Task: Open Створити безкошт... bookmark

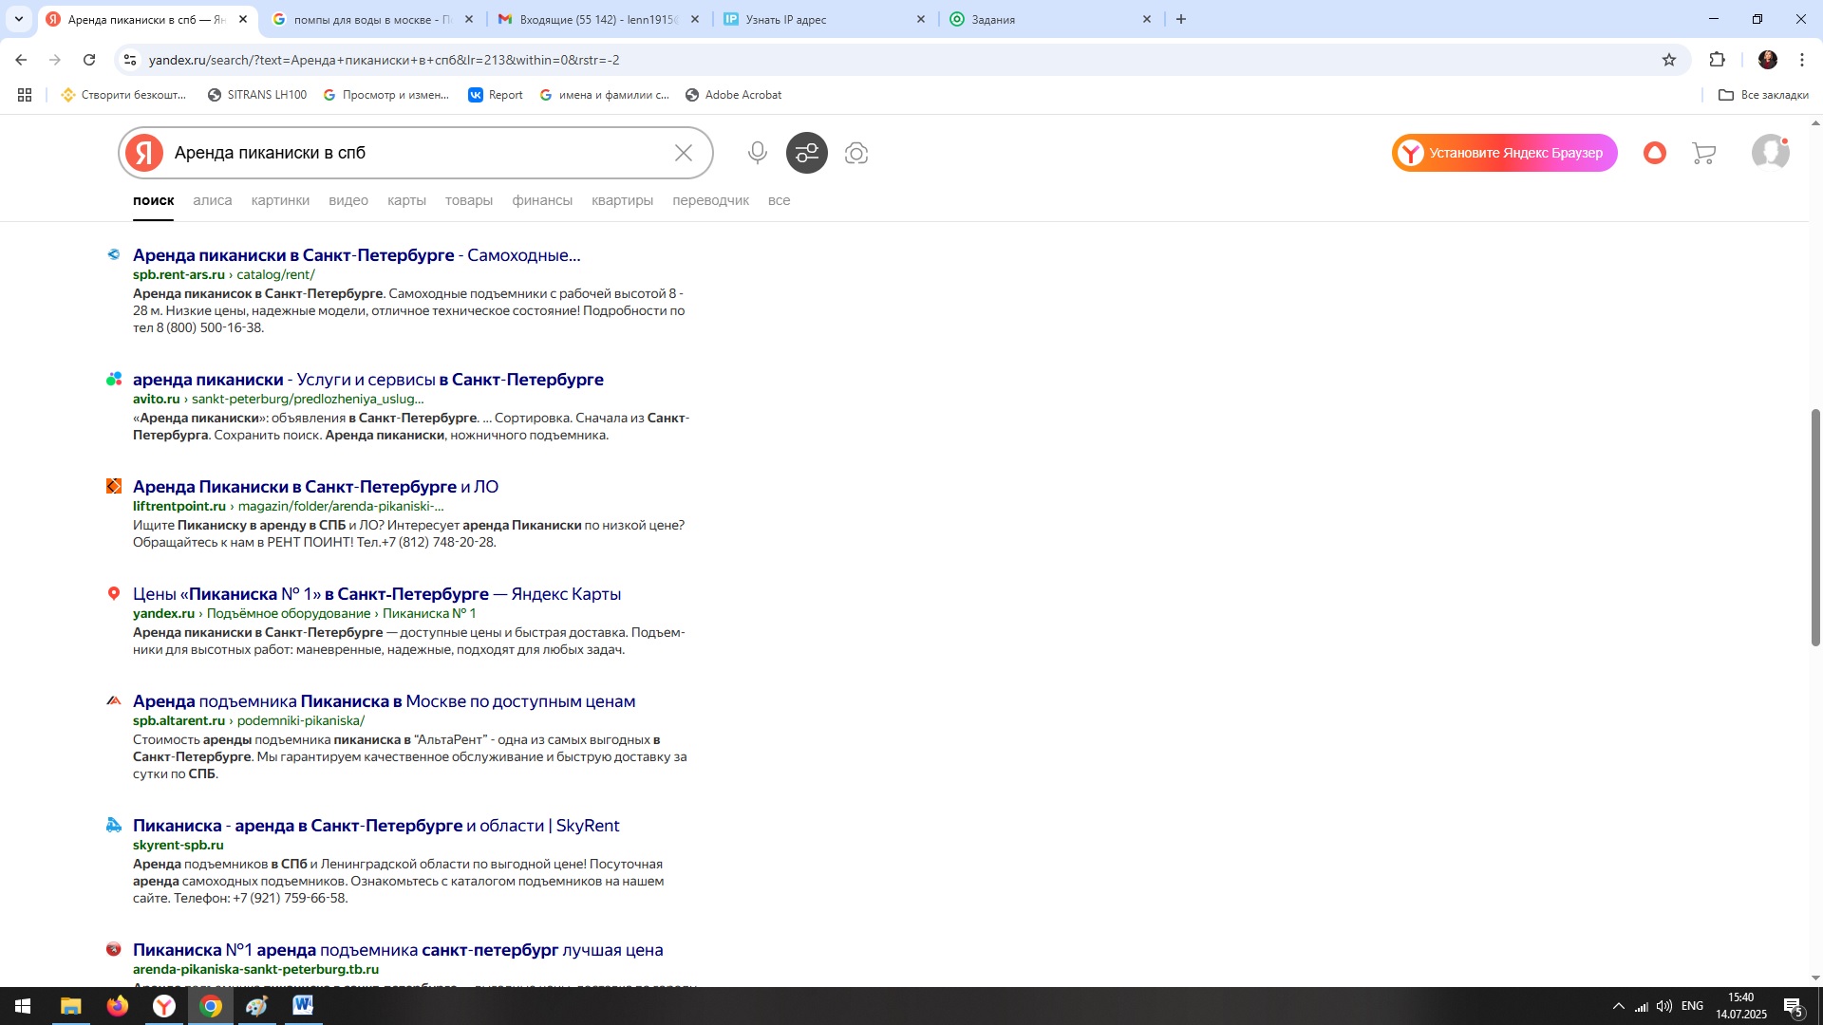Action: point(123,95)
